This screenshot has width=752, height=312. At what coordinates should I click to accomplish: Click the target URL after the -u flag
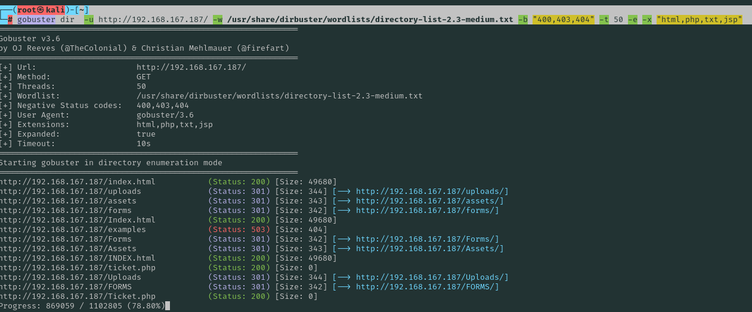[153, 20]
